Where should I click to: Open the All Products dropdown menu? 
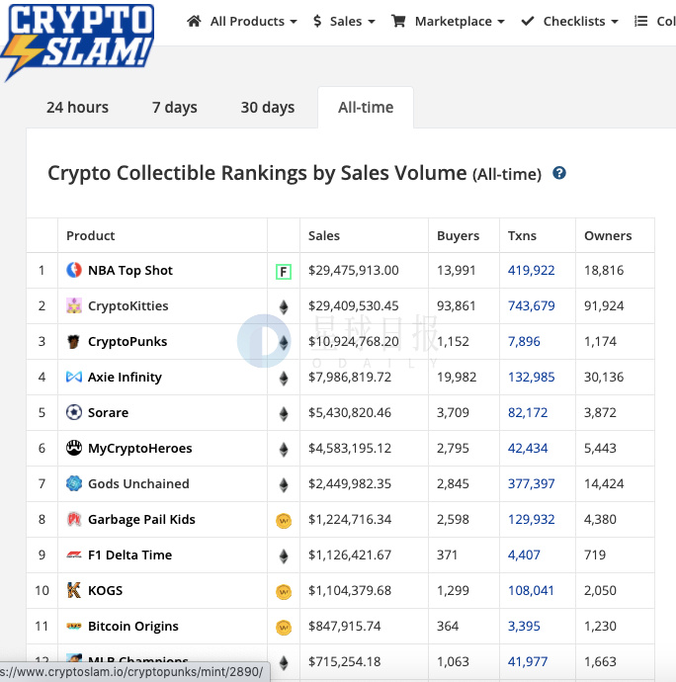[242, 21]
